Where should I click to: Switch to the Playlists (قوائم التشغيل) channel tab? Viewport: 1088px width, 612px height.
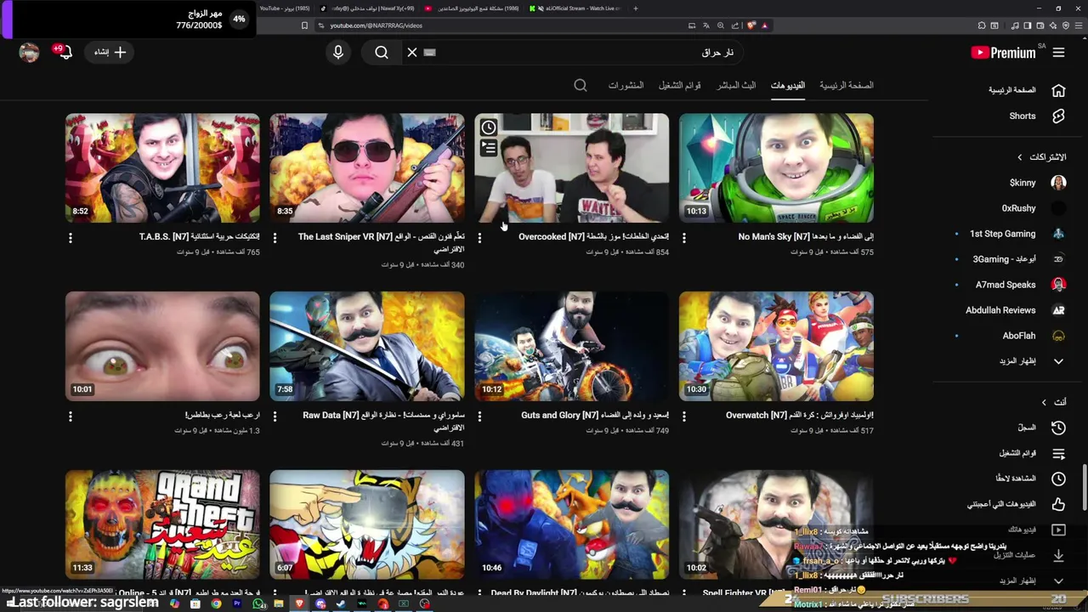click(680, 85)
